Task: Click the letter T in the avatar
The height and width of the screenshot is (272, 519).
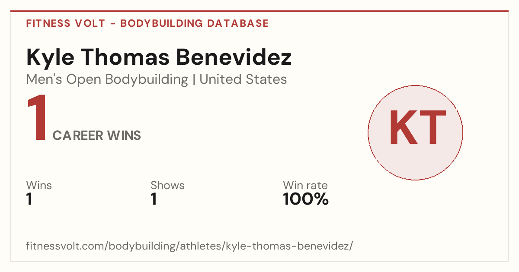Action: (x=432, y=127)
